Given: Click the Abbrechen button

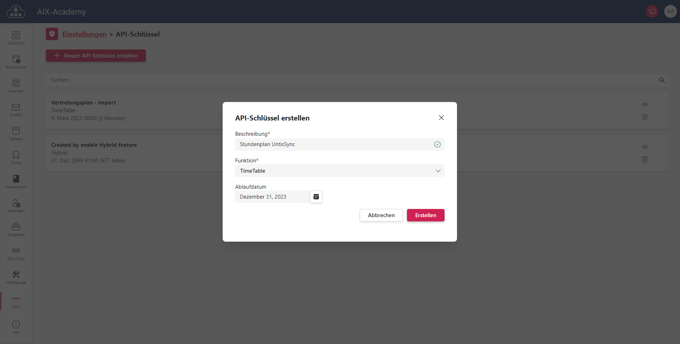Looking at the screenshot, I should pyautogui.click(x=381, y=215).
